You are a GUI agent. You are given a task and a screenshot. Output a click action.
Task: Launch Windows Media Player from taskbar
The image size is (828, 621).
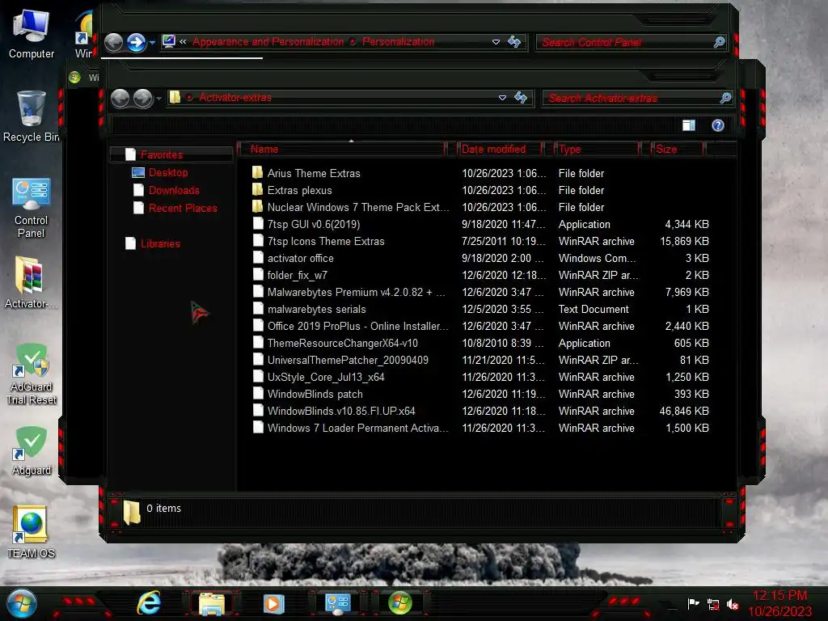273,603
